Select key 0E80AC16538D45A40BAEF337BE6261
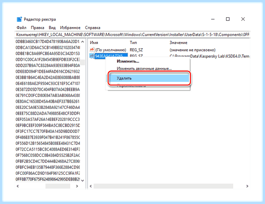Image resolution: width=265 pixels, height=204 pixels. coord(48,101)
